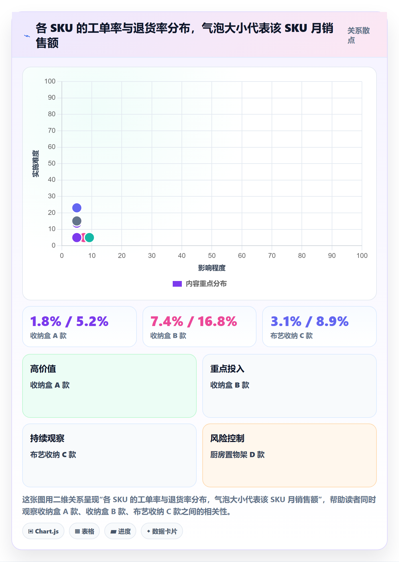Image resolution: width=399 pixels, height=562 pixels.
Task: Click the 7.4% / 16.8% value
Action: 194,321
